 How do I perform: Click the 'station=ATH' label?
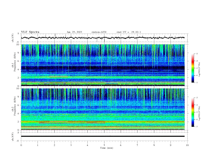[99, 32]
